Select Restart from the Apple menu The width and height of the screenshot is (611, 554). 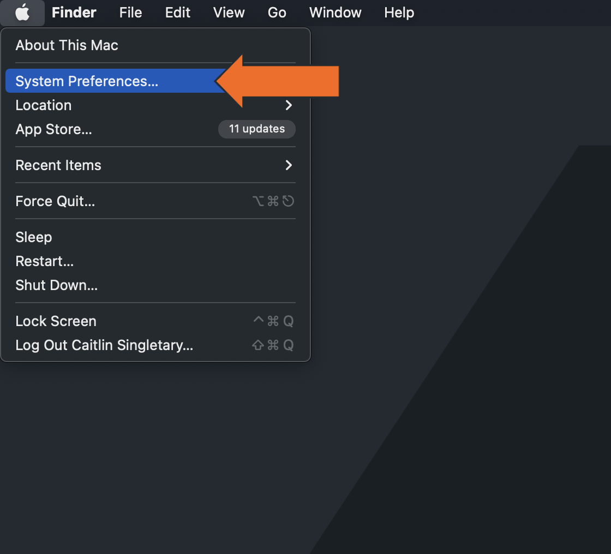(x=44, y=261)
